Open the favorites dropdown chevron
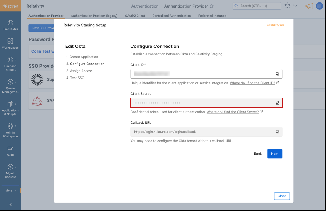The image size is (326, 211). (295, 6)
